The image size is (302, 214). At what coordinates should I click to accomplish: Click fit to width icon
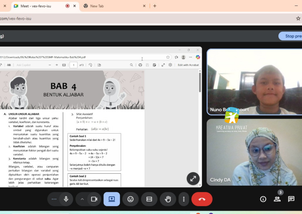coord(64,65)
